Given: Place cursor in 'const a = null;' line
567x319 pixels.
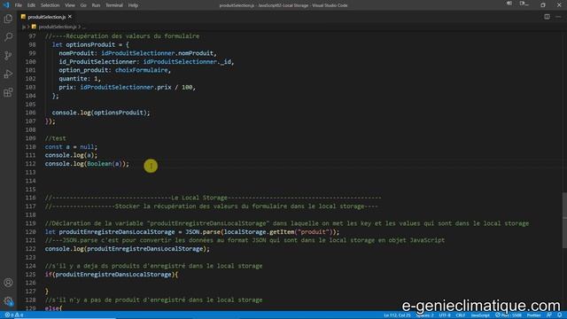Looking at the screenshot, I should (71, 147).
